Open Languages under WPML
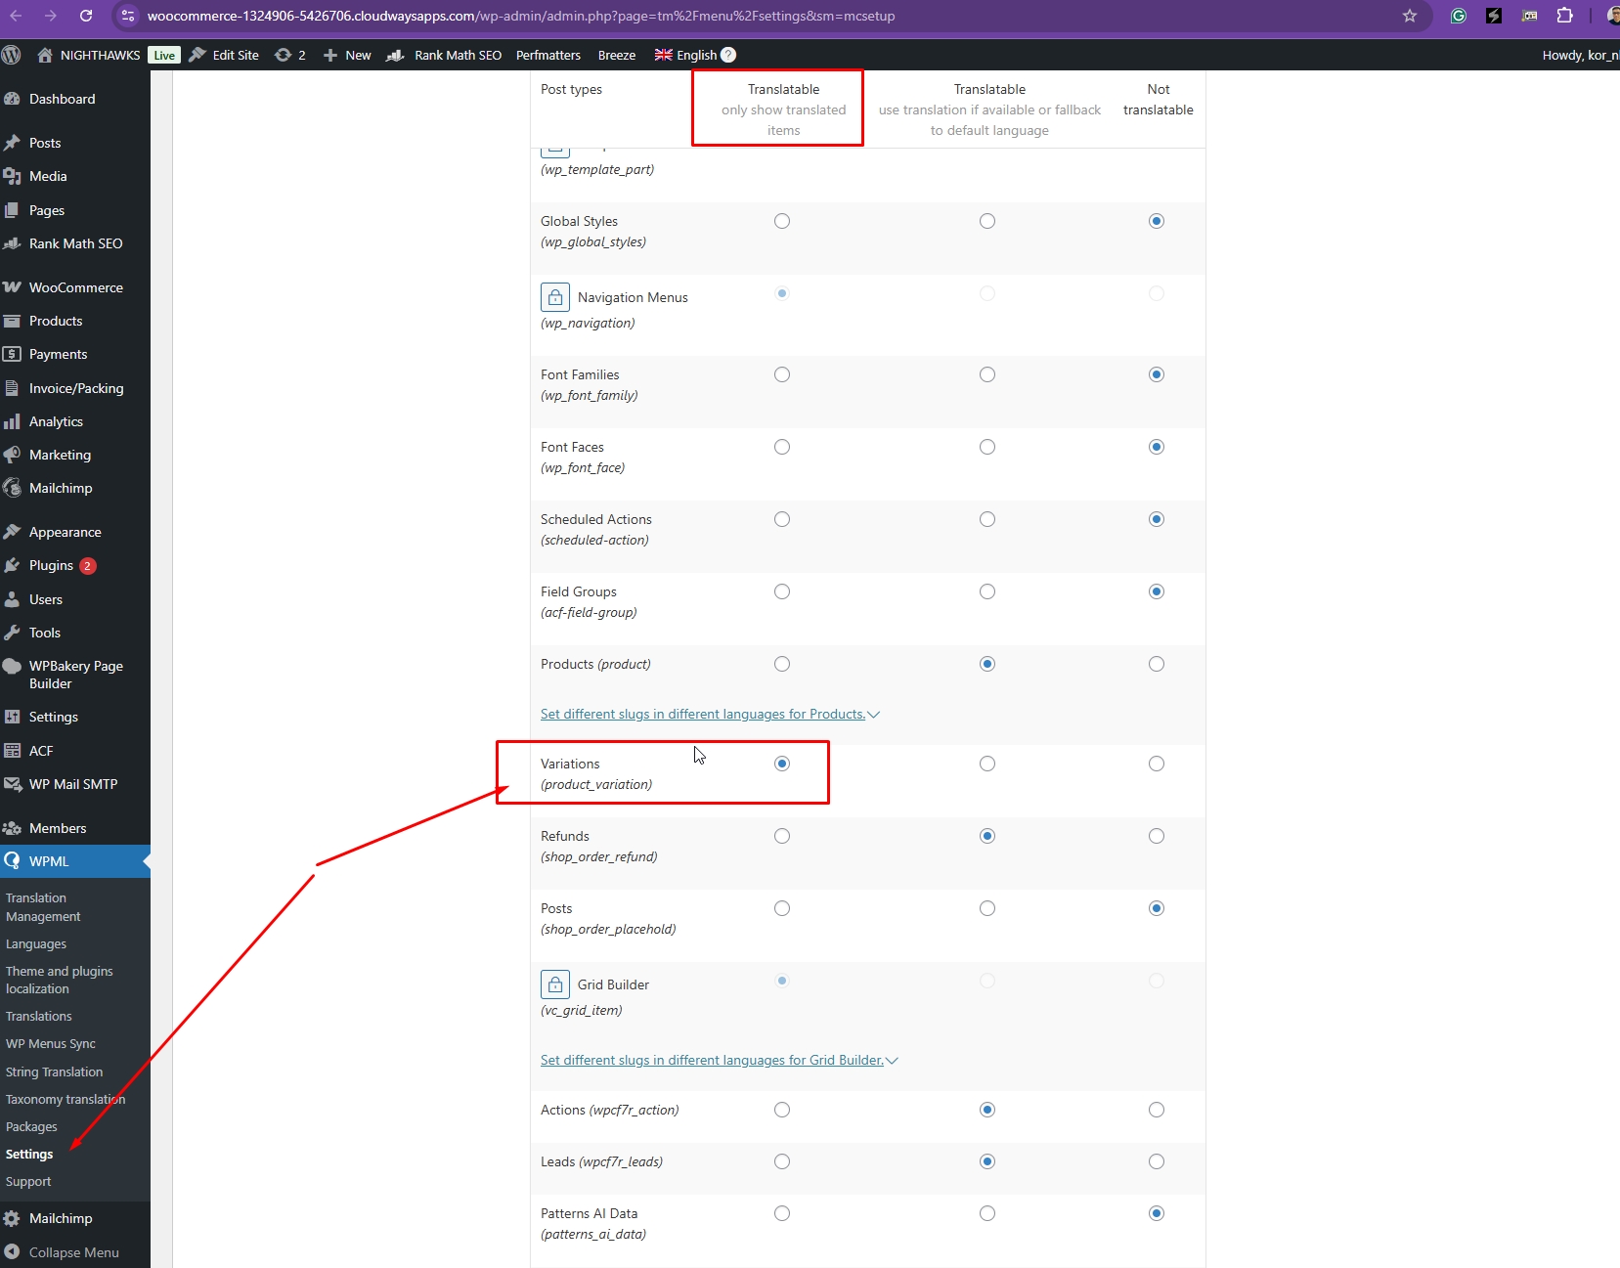The width and height of the screenshot is (1620, 1268). click(x=36, y=944)
